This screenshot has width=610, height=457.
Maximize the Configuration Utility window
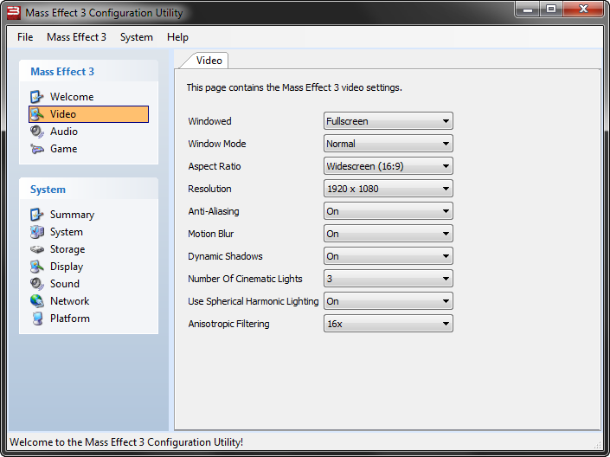pyautogui.click(x=551, y=9)
